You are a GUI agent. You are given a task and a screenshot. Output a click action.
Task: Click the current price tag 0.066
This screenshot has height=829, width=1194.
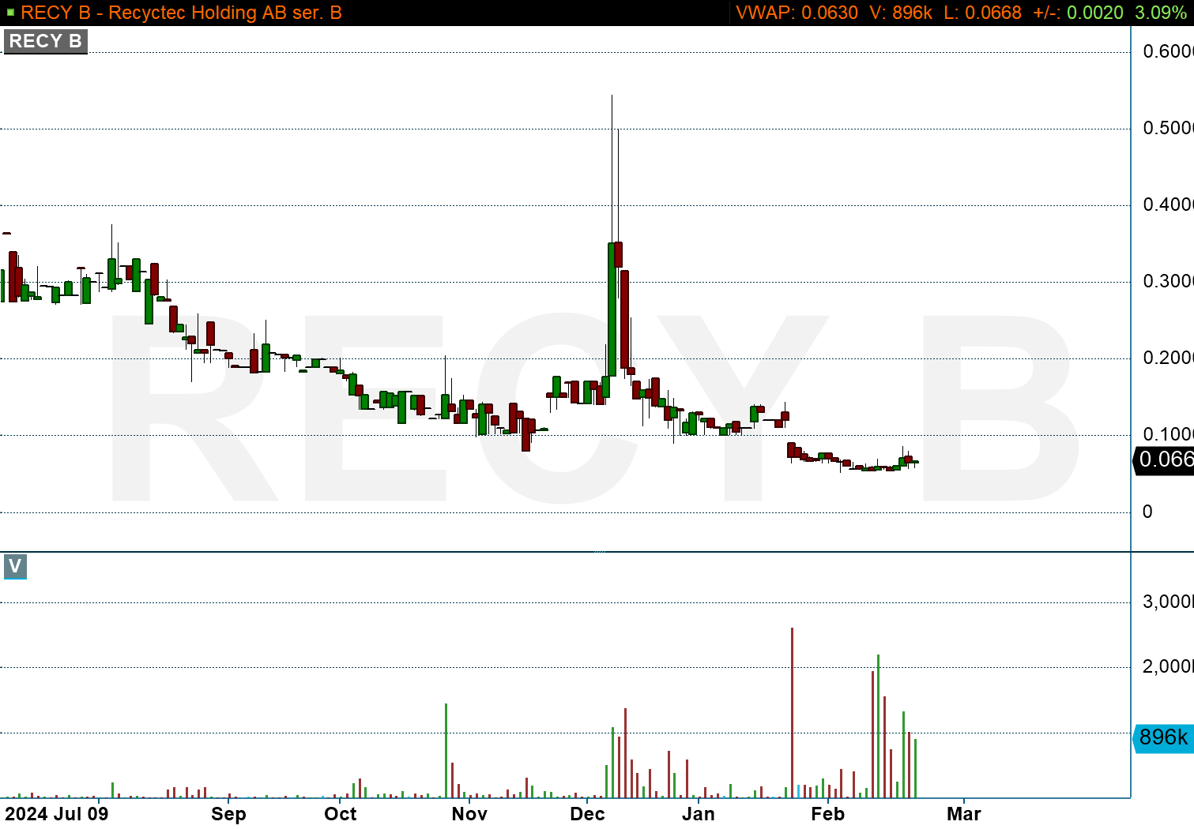point(1163,460)
